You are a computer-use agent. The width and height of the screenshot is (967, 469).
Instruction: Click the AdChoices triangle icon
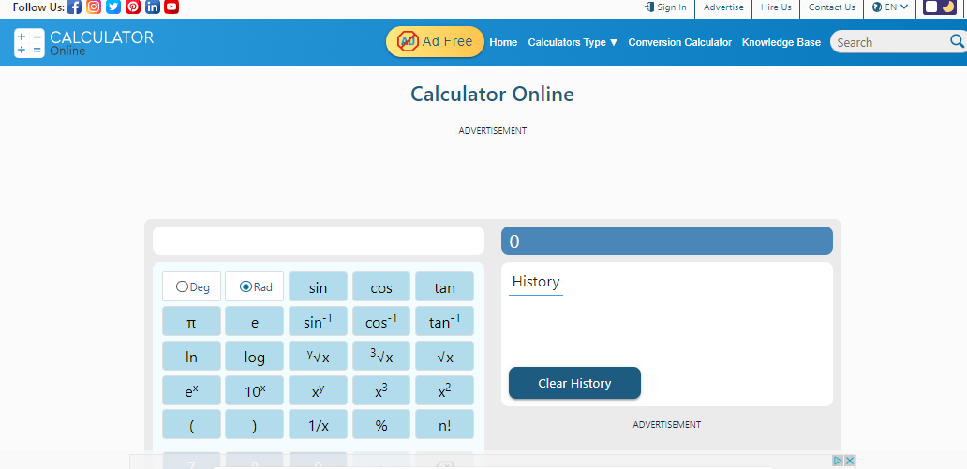pyautogui.click(x=838, y=461)
